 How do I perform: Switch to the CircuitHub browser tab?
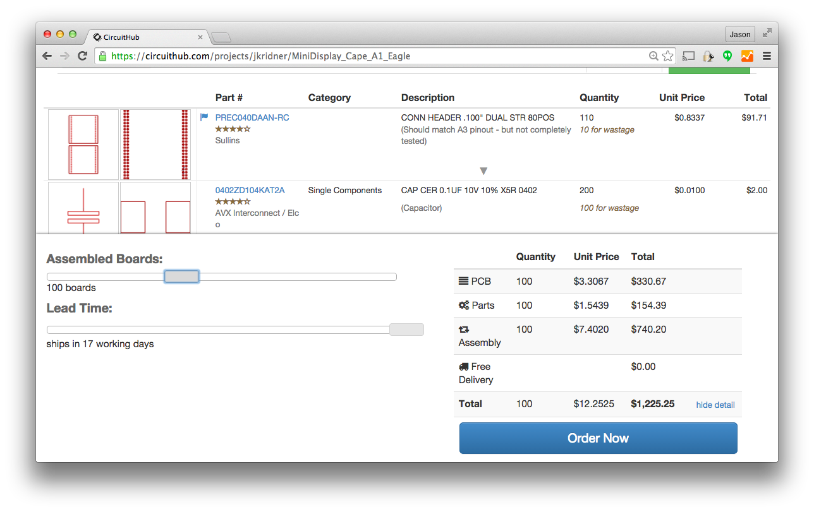pyautogui.click(x=145, y=37)
